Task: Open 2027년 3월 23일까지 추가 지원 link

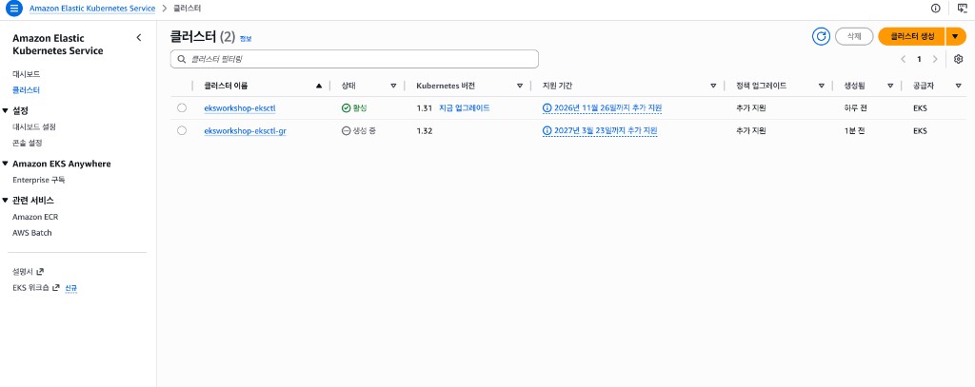Action: point(606,131)
